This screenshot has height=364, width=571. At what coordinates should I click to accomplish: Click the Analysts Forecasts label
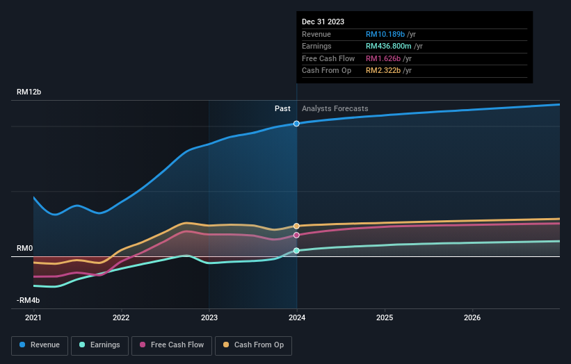pos(335,109)
